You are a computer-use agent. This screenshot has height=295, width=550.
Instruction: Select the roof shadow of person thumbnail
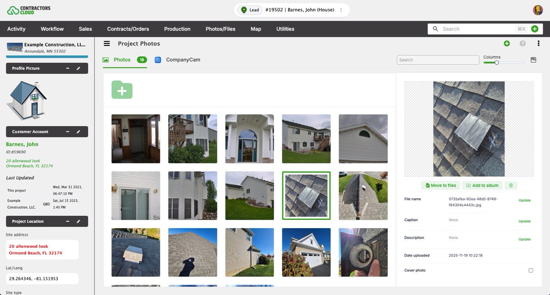pos(192,252)
